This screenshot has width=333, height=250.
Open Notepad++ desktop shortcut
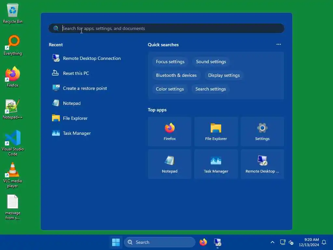pyautogui.click(x=13, y=109)
